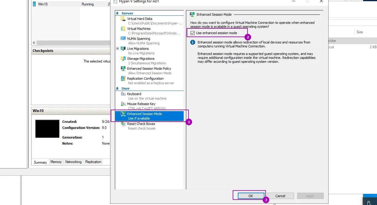Viewport: 377px width, 205px height.
Task: Click the Mouse Release Key icon
Action: tap(123, 104)
